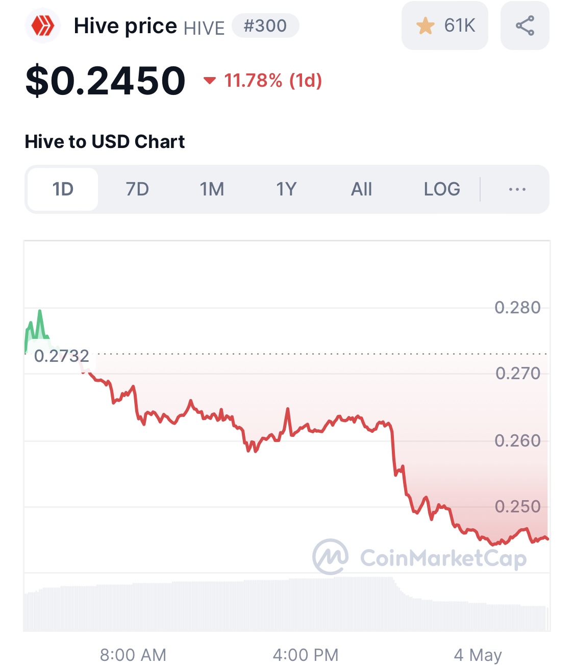574x666 pixels.
Task: Open more chart options ellipsis
Action: pyautogui.click(x=517, y=189)
